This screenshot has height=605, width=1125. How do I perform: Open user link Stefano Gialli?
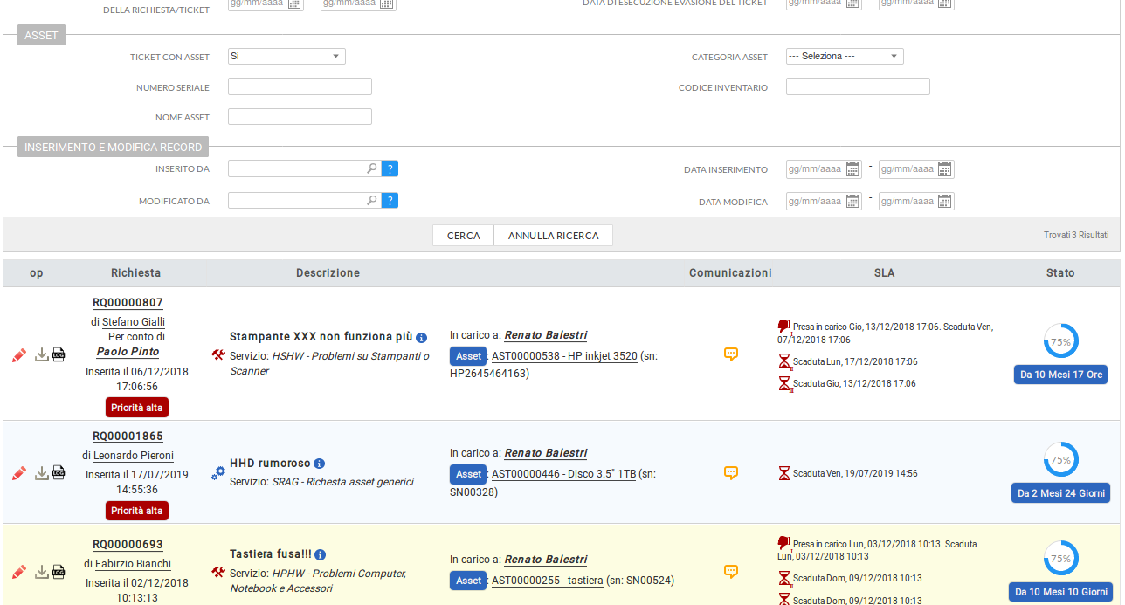[134, 322]
